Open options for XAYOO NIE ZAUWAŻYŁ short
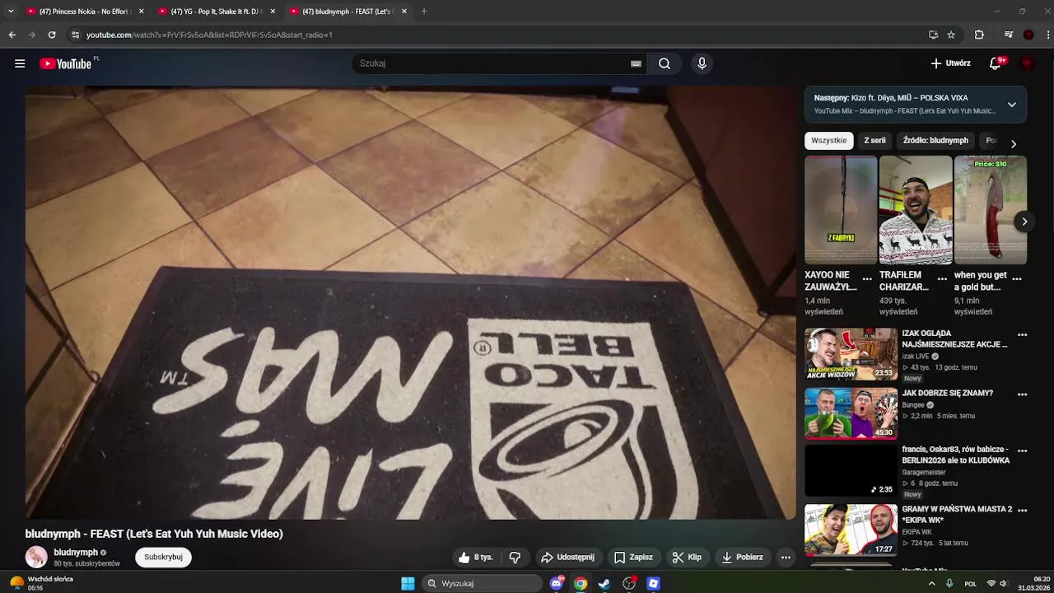This screenshot has height=593, width=1054. 867,279
